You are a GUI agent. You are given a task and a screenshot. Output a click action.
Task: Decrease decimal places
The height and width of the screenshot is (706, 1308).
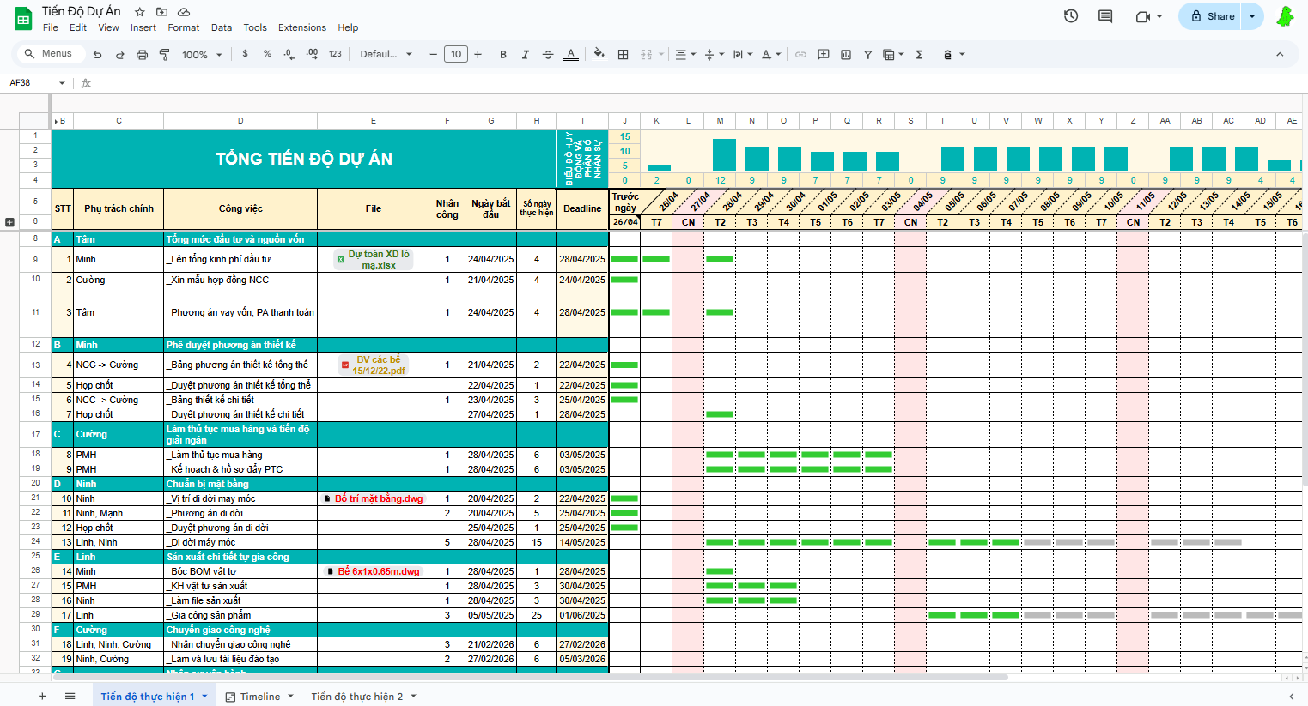(289, 54)
